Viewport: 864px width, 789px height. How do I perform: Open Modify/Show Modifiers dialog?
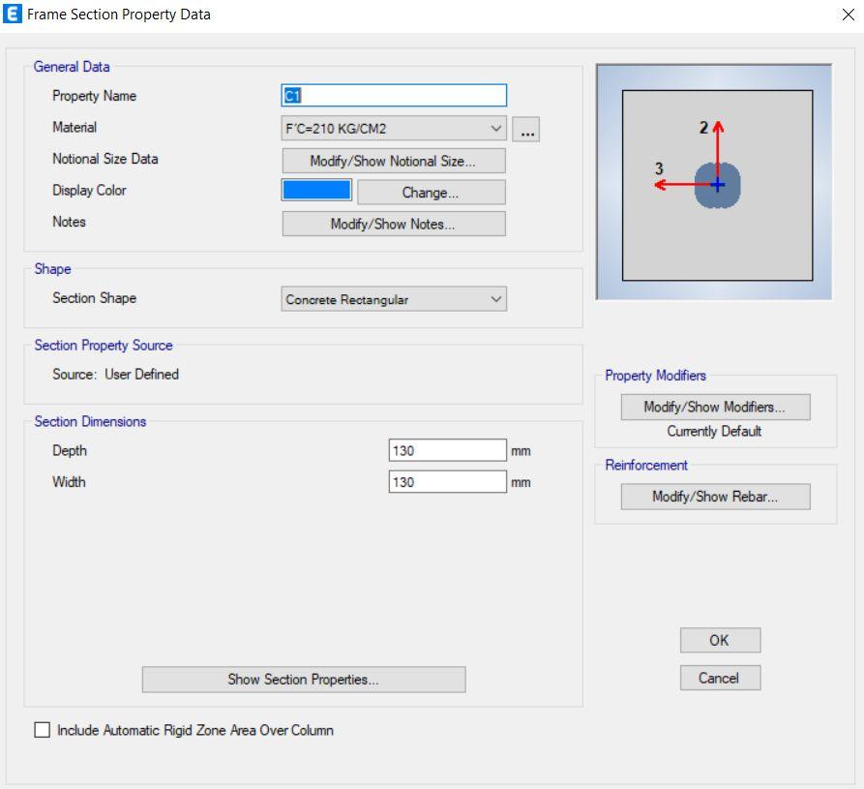[x=715, y=407]
